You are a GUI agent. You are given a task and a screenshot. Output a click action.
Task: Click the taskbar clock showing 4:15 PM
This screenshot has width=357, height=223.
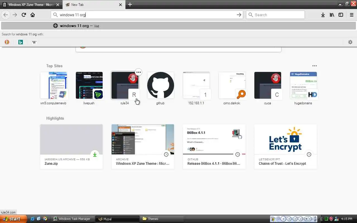point(346,219)
